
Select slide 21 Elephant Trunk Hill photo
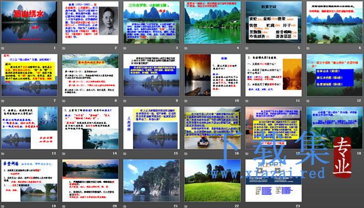pyautogui.click(x=151, y=180)
